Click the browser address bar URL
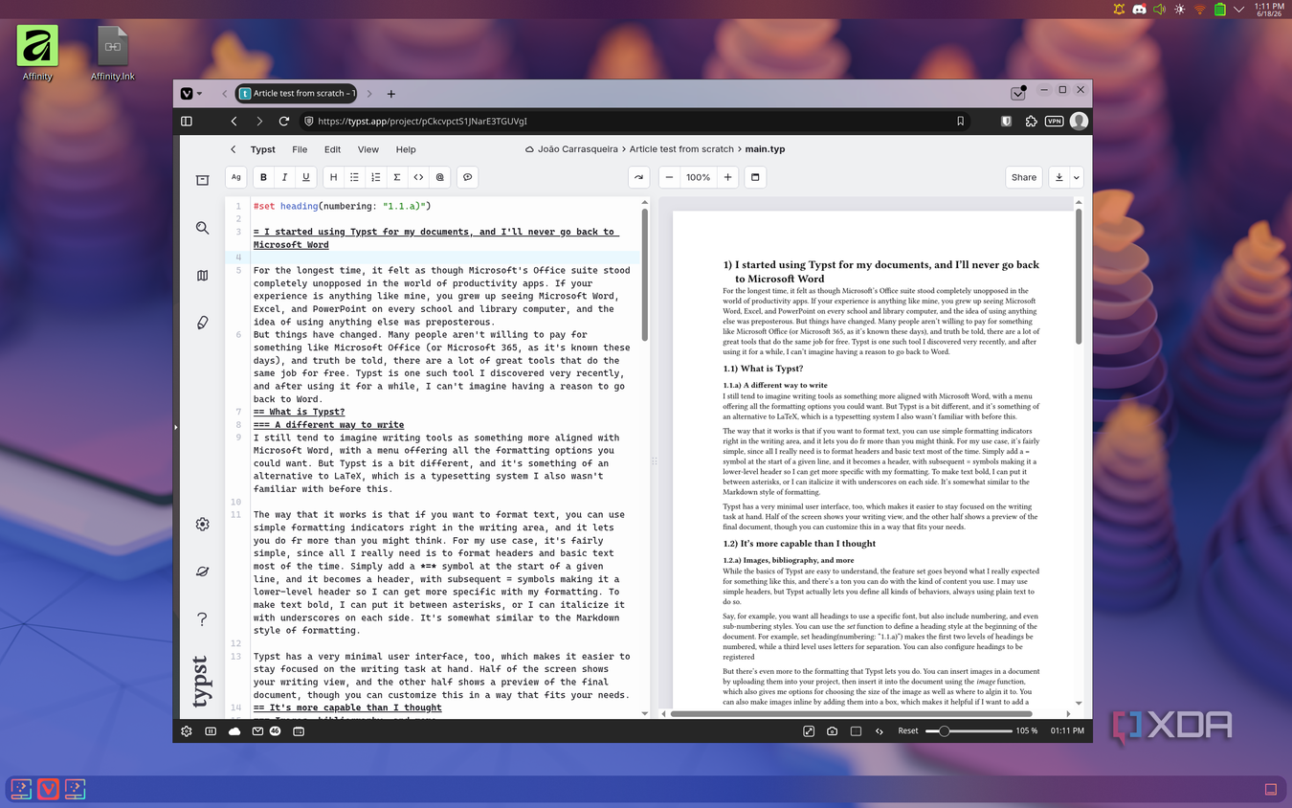The image size is (1292, 808). [422, 122]
